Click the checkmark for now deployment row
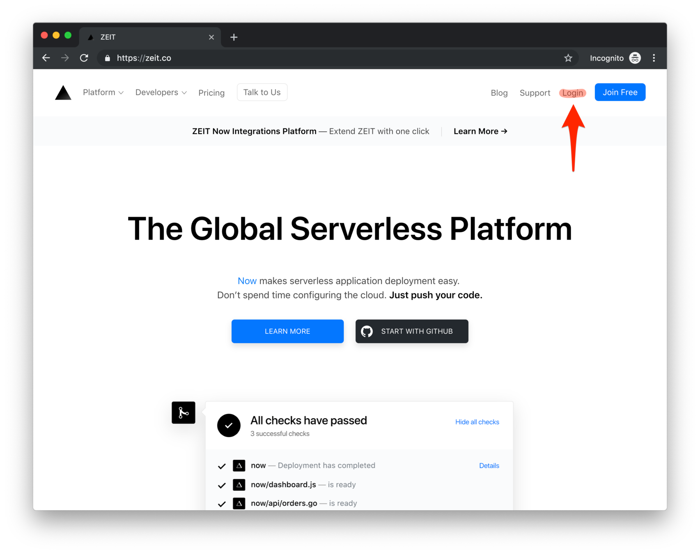Viewport: 700px width, 554px height. tap(222, 466)
